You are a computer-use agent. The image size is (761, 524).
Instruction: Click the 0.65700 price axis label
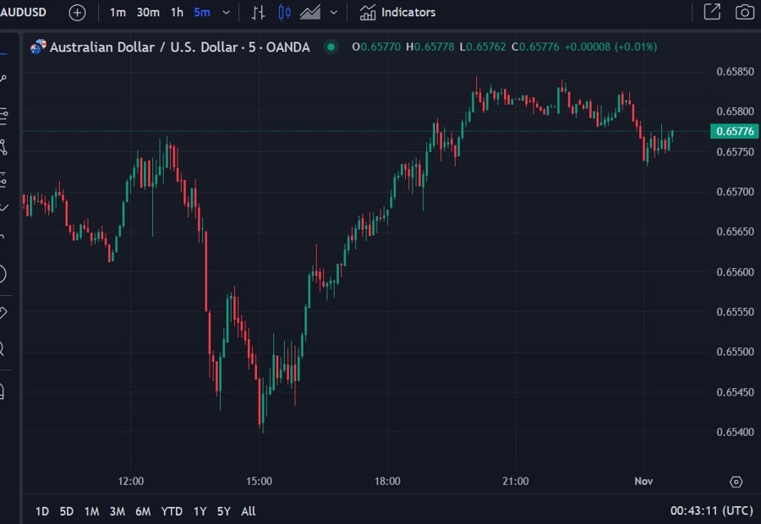pyautogui.click(x=735, y=192)
